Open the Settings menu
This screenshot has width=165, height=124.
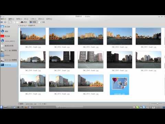(x=41, y=19)
